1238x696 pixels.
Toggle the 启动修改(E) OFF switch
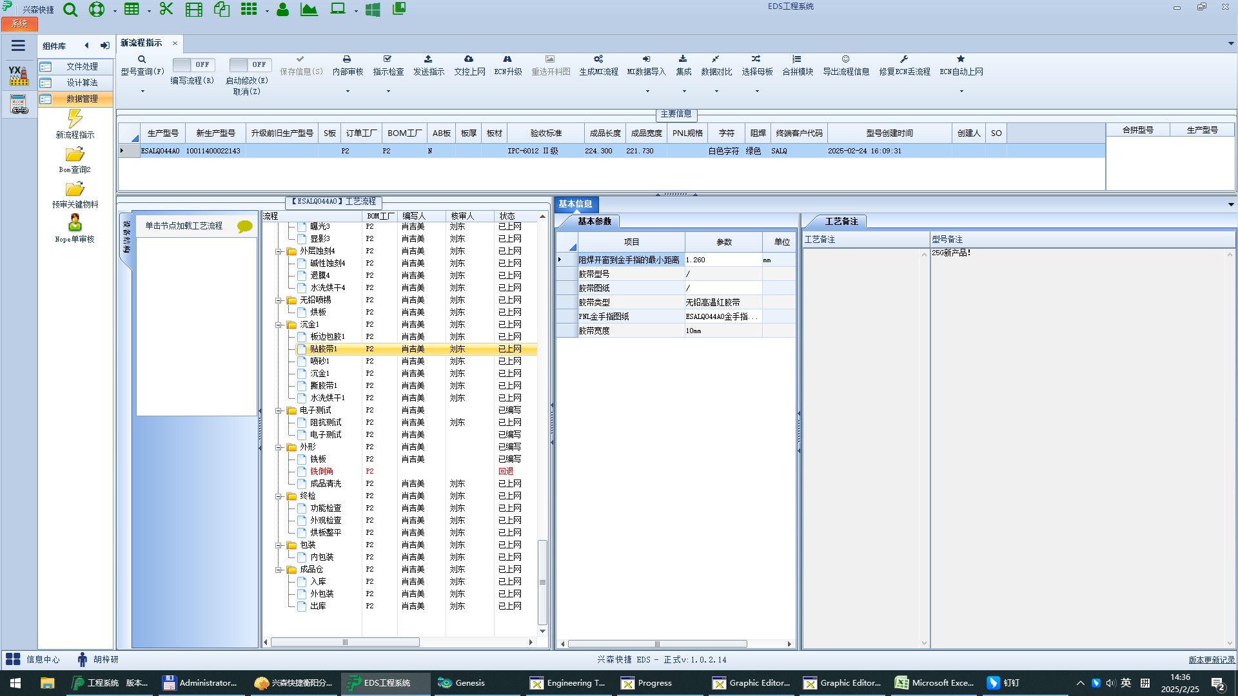coord(250,64)
